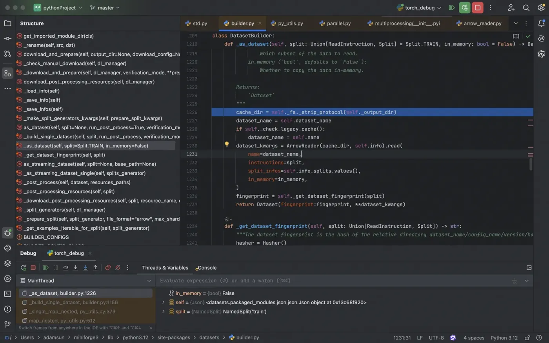Image resolution: width=549 pixels, height=343 pixels.
Task: Open the Python Packages layers icon
Action: pos(7,263)
